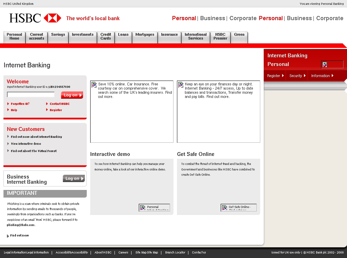This screenshot has height=258, width=347.
Task: Open 'Find out more about Internet Banking'
Action: tap(36, 137)
